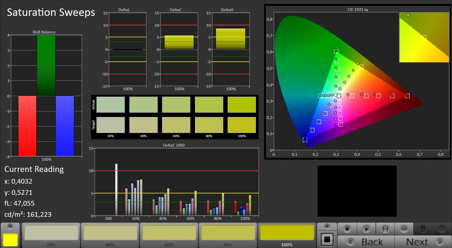The image size is (452, 248).
Task: Click the stop measurement button
Action: (x=347, y=229)
